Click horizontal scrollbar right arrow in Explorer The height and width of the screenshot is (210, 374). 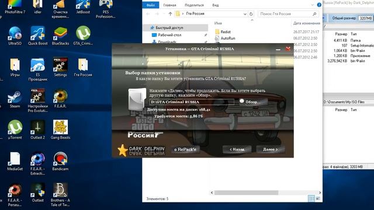tap(320, 192)
